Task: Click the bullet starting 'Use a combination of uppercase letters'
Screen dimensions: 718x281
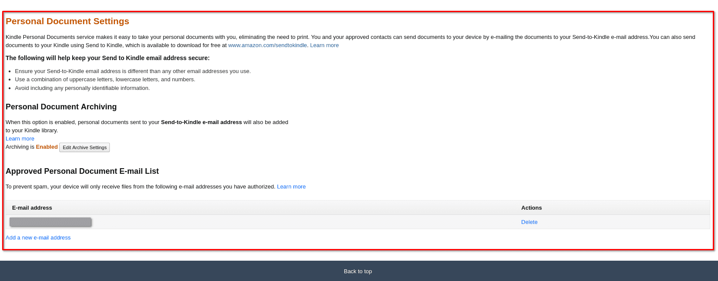Action: tap(105, 80)
